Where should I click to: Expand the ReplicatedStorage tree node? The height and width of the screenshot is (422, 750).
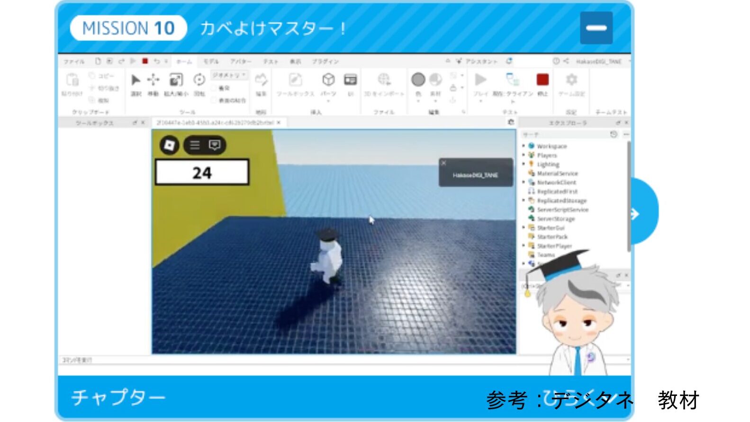[x=524, y=201]
